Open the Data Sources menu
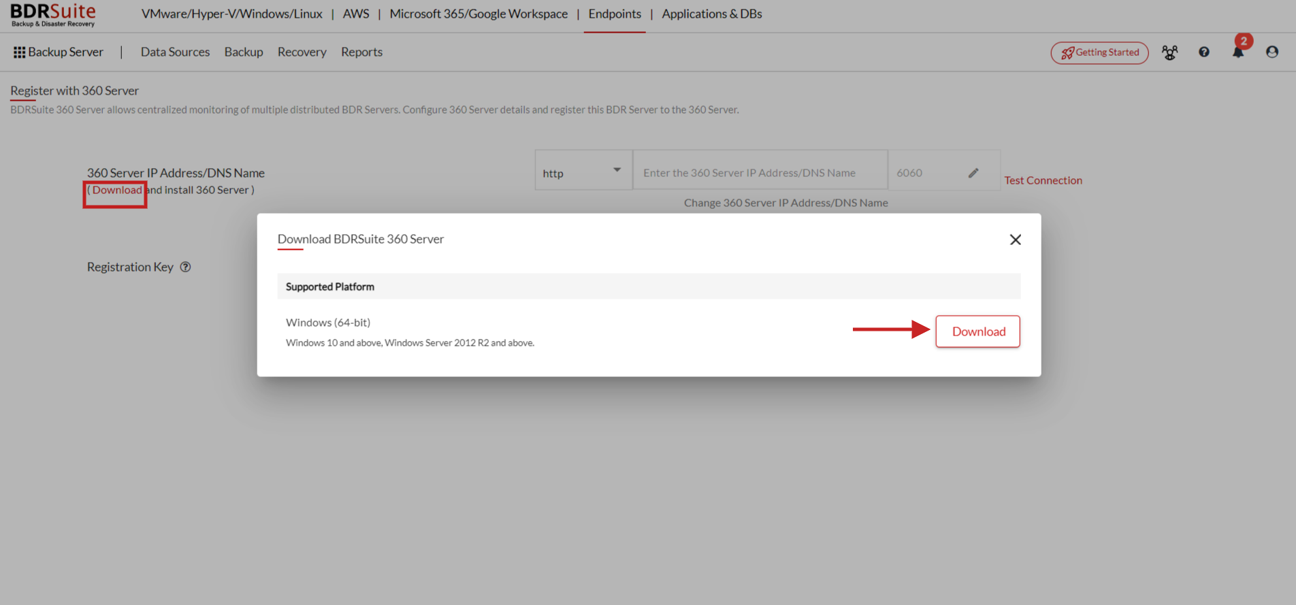Screen dimensions: 1296x605 (x=175, y=52)
